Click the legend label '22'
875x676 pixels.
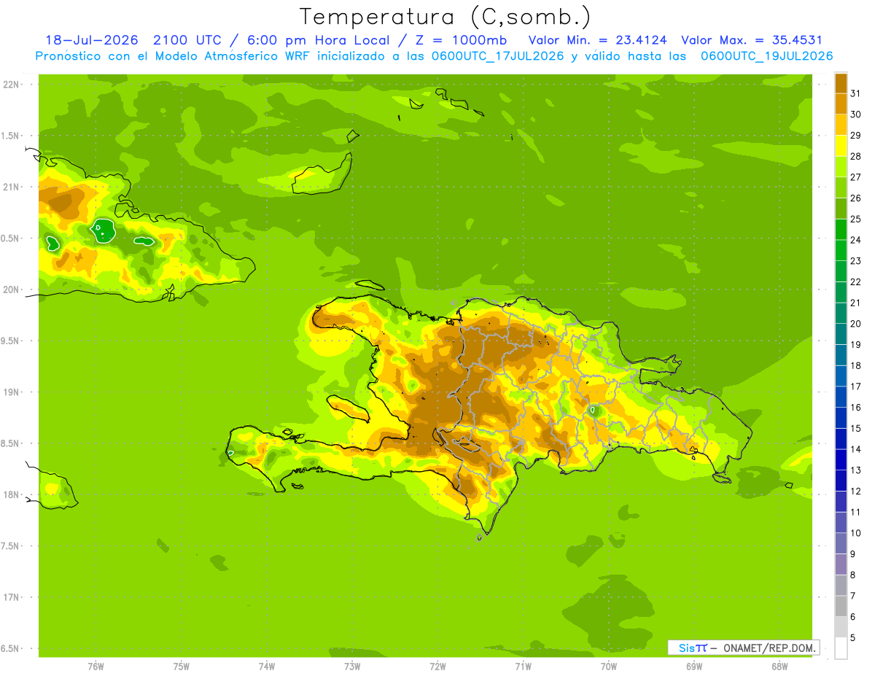[x=855, y=282]
